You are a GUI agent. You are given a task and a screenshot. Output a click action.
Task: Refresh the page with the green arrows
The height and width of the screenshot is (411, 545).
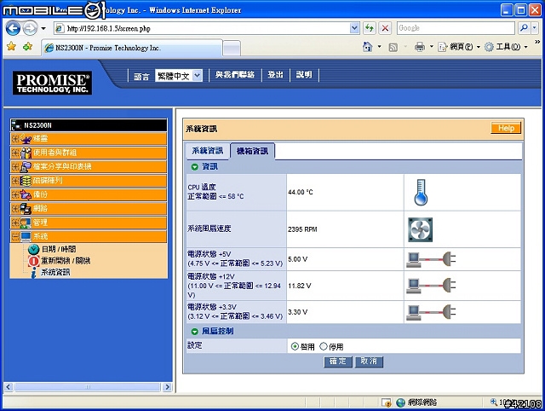(370, 28)
